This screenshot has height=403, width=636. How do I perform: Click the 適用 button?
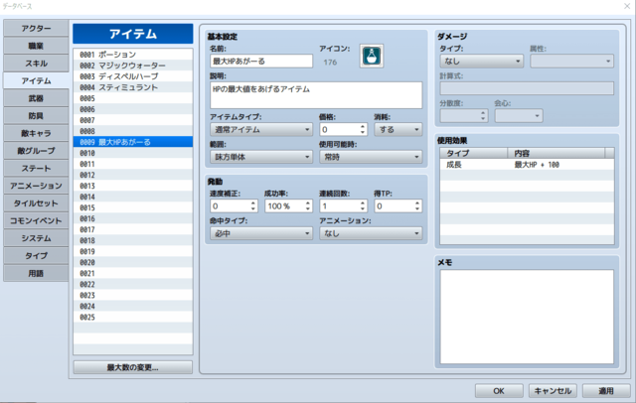pyautogui.click(x=606, y=391)
